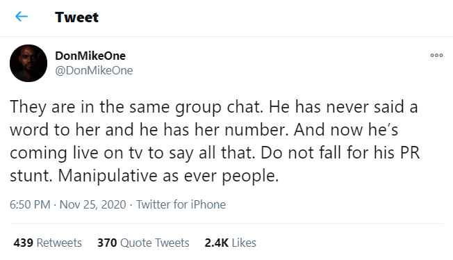The width and height of the screenshot is (453, 260).
Task: Click the bold DonMikeOne display name
Action: pos(90,56)
